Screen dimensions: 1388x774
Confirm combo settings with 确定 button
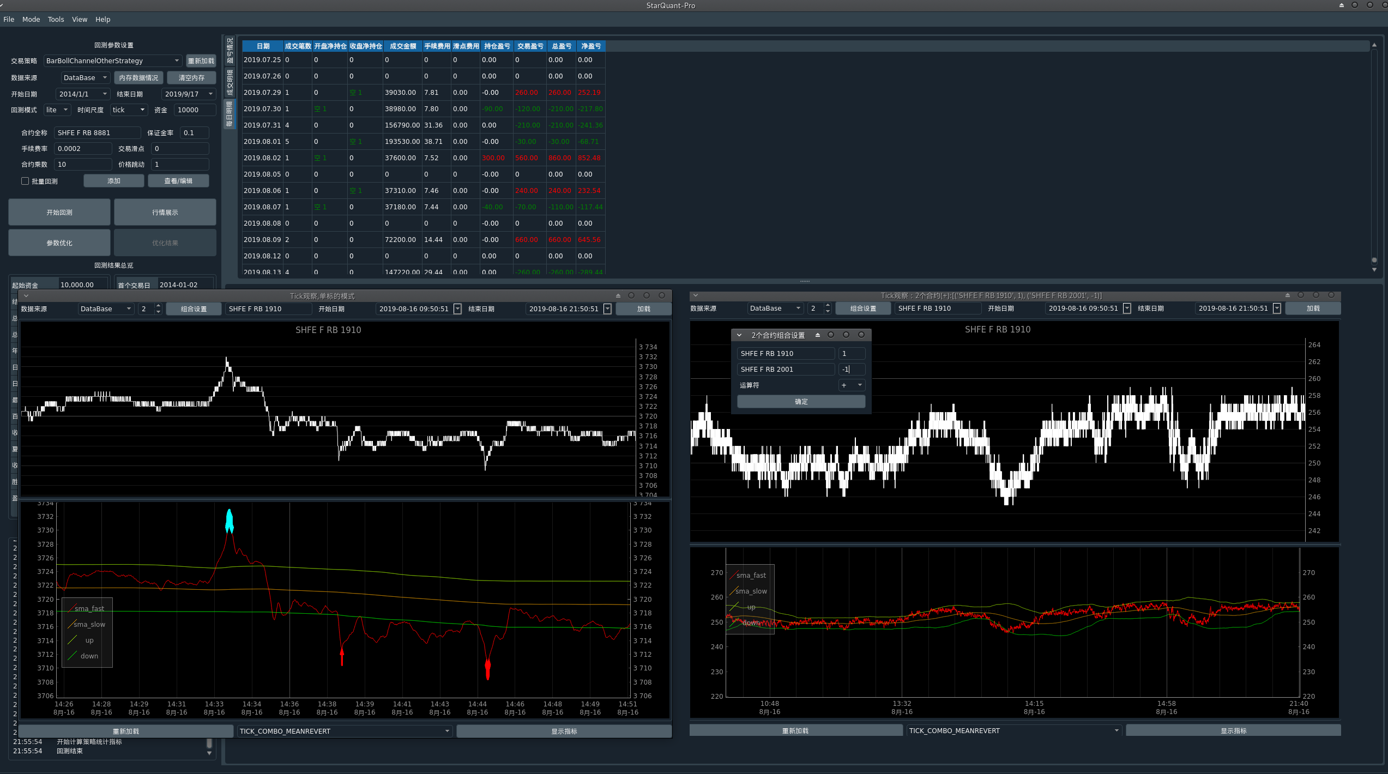point(801,401)
